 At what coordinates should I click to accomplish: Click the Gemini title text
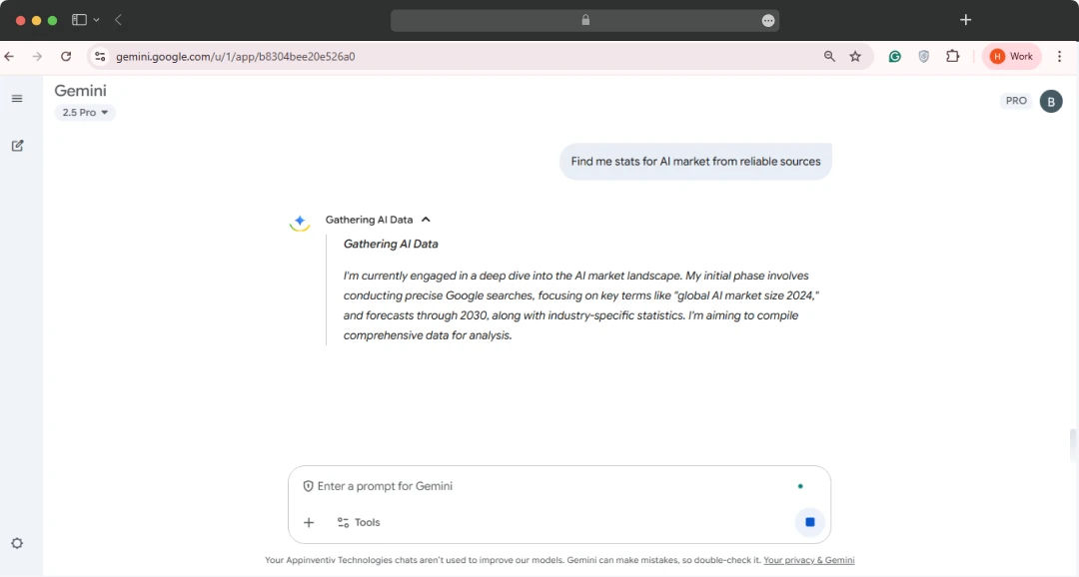tap(81, 91)
